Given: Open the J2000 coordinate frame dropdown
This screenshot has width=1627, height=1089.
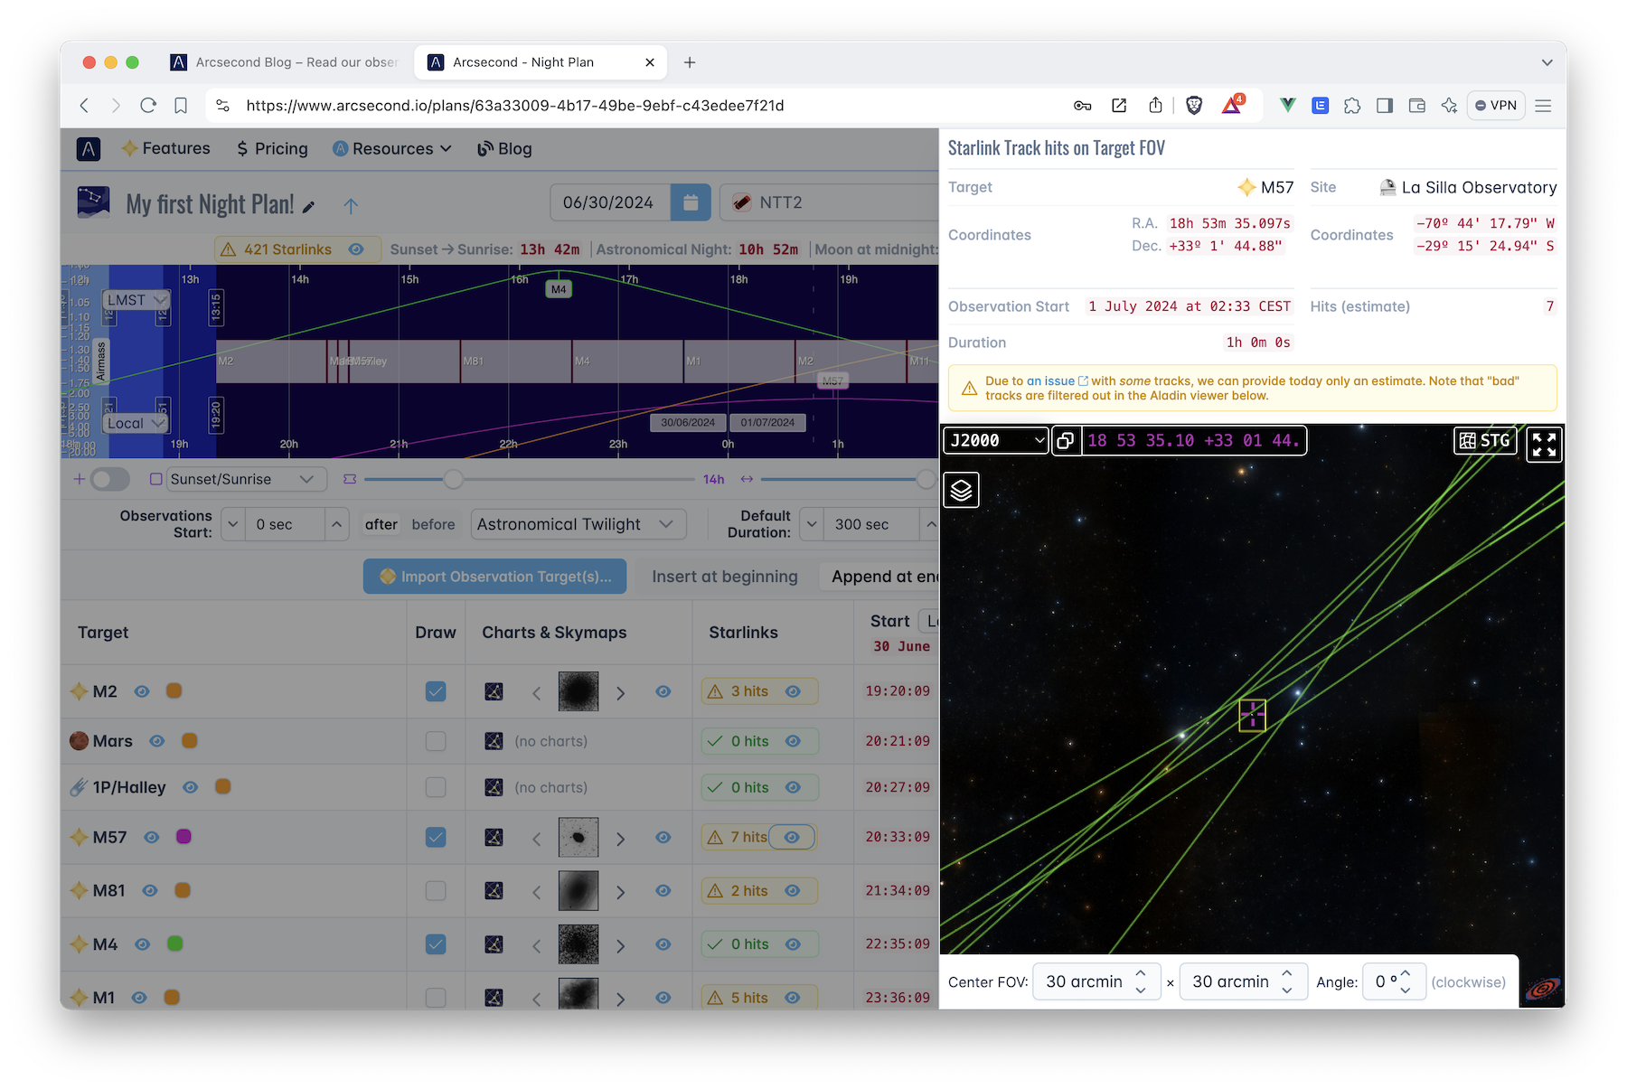Looking at the screenshot, I should click(x=994, y=440).
